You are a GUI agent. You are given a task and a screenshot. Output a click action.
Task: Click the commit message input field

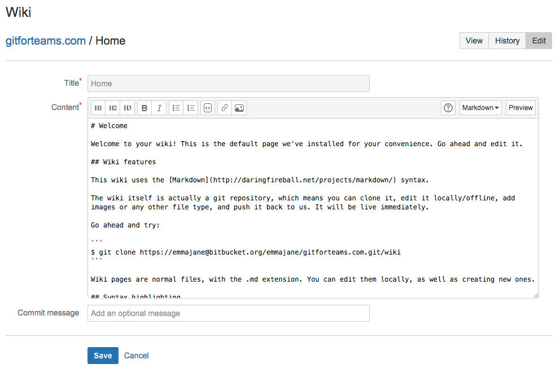click(229, 313)
